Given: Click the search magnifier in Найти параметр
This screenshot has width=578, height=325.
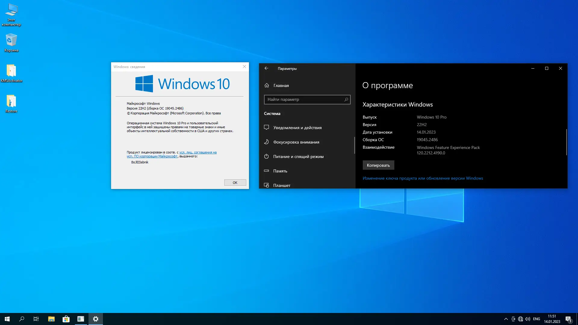Looking at the screenshot, I should coord(346,100).
